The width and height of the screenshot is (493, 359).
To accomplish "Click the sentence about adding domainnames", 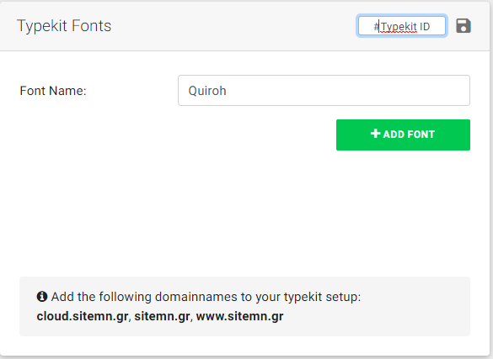I will coord(206,297).
